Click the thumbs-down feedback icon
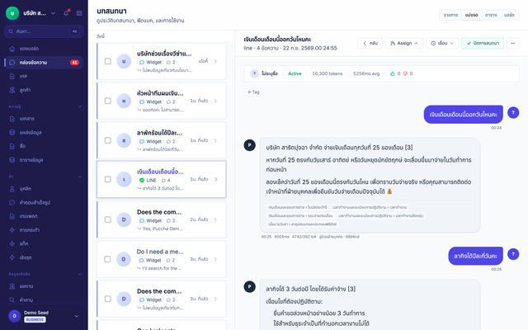Image resolution: width=528 pixels, height=330 pixels. (405, 73)
